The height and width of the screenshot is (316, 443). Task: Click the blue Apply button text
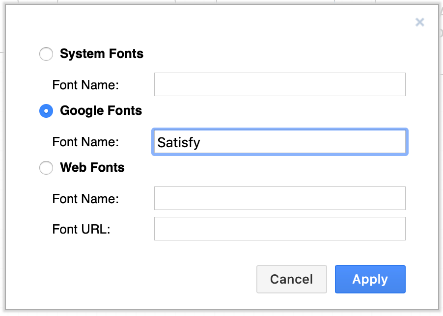[x=370, y=279]
